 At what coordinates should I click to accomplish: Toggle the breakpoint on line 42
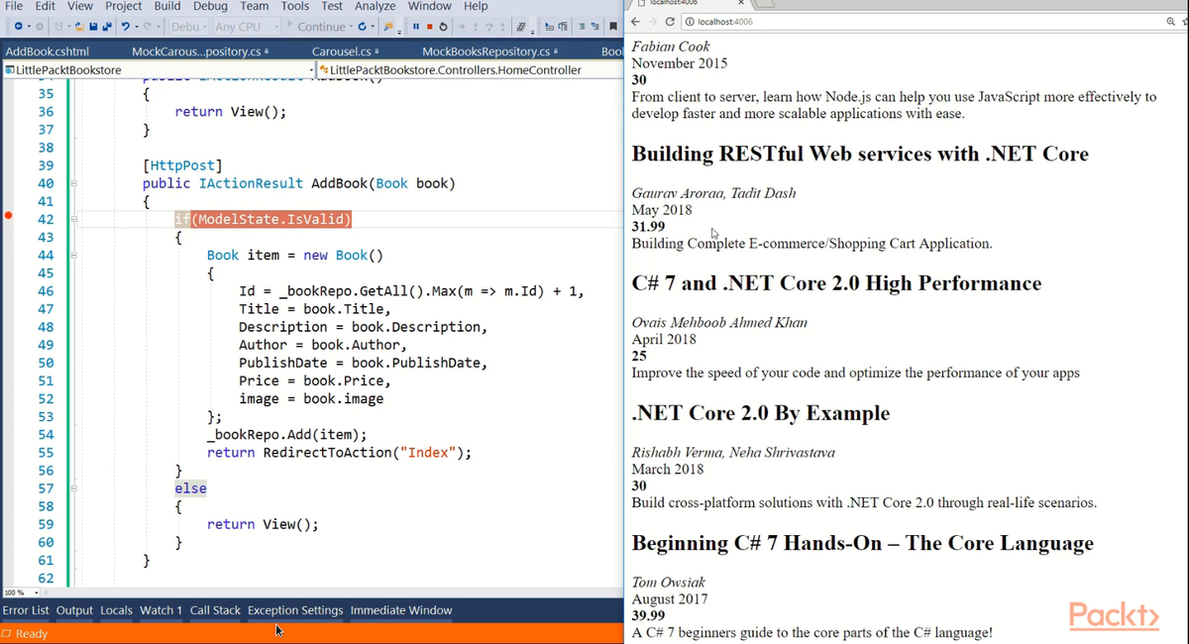pyautogui.click(x=9, y=214)
